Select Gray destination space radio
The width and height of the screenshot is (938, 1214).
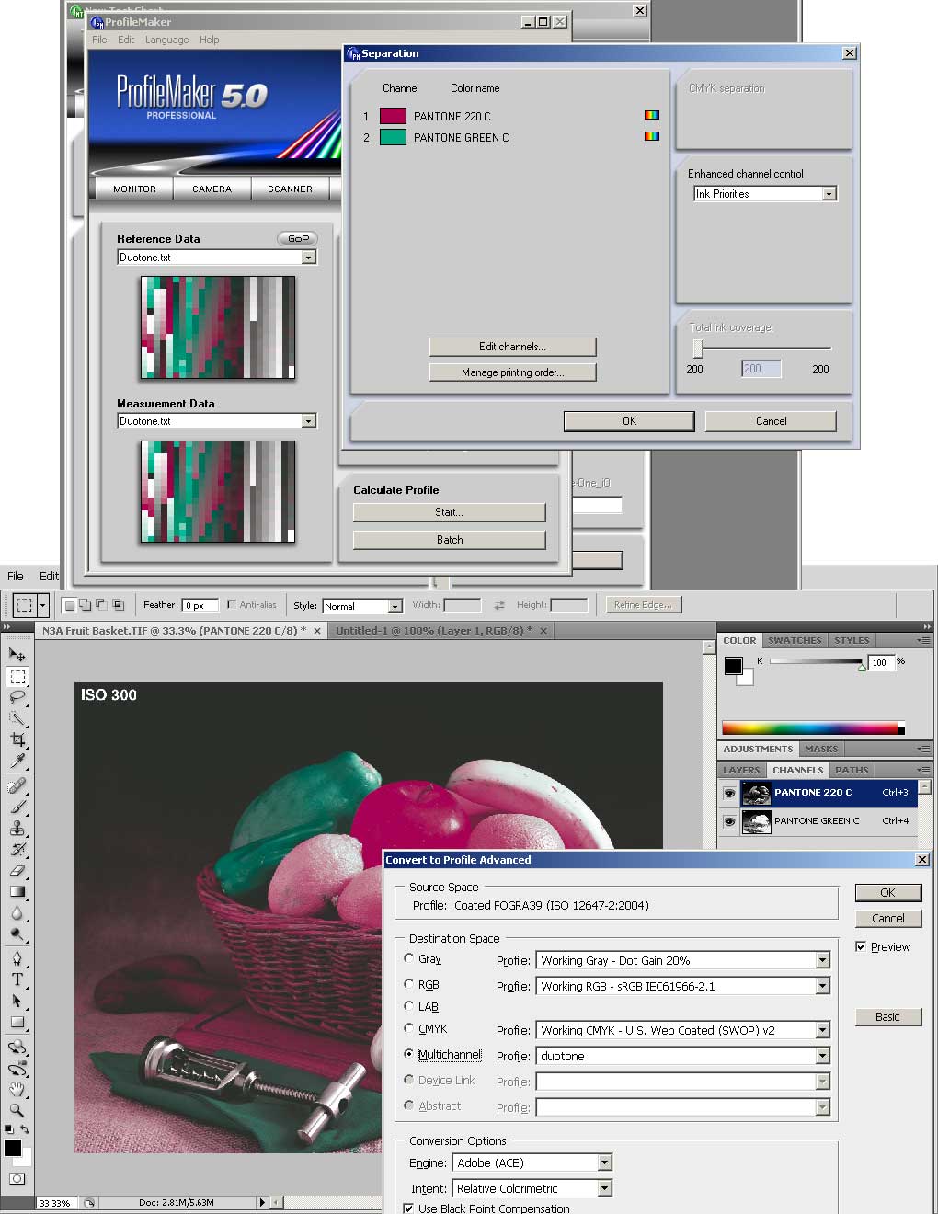(409, 958)
